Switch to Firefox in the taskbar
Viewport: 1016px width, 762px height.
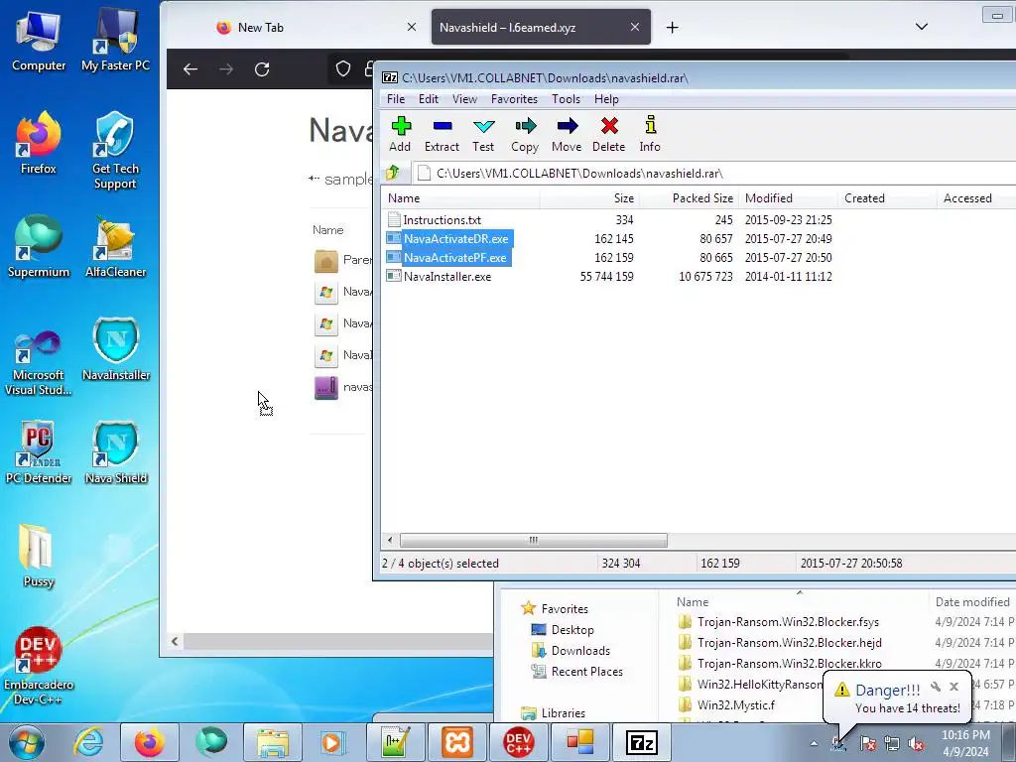pyautogui.click(x=150, y=742)
